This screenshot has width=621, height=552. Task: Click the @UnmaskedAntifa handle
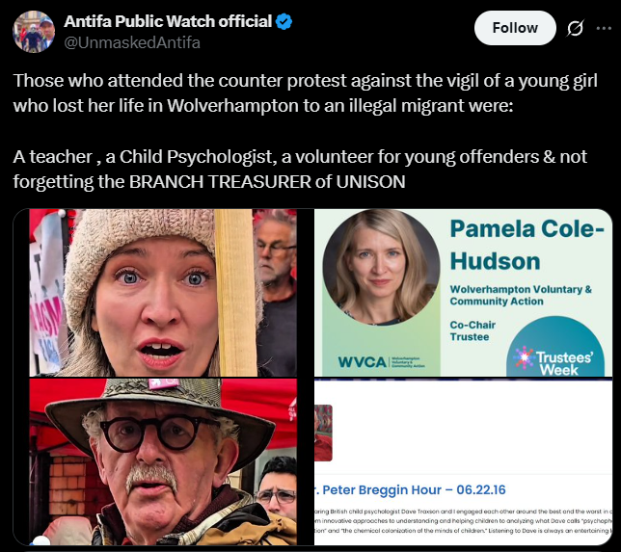(x=132, y=42)
